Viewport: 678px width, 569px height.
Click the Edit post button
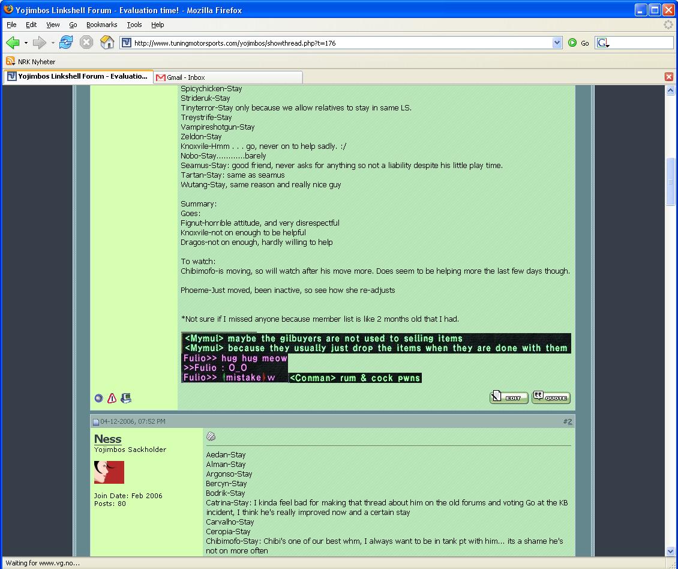509,397
